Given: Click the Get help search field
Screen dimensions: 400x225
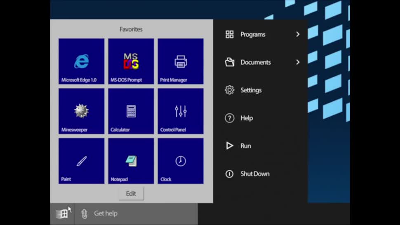Looking at the screenshot, I should coord(136,214).
